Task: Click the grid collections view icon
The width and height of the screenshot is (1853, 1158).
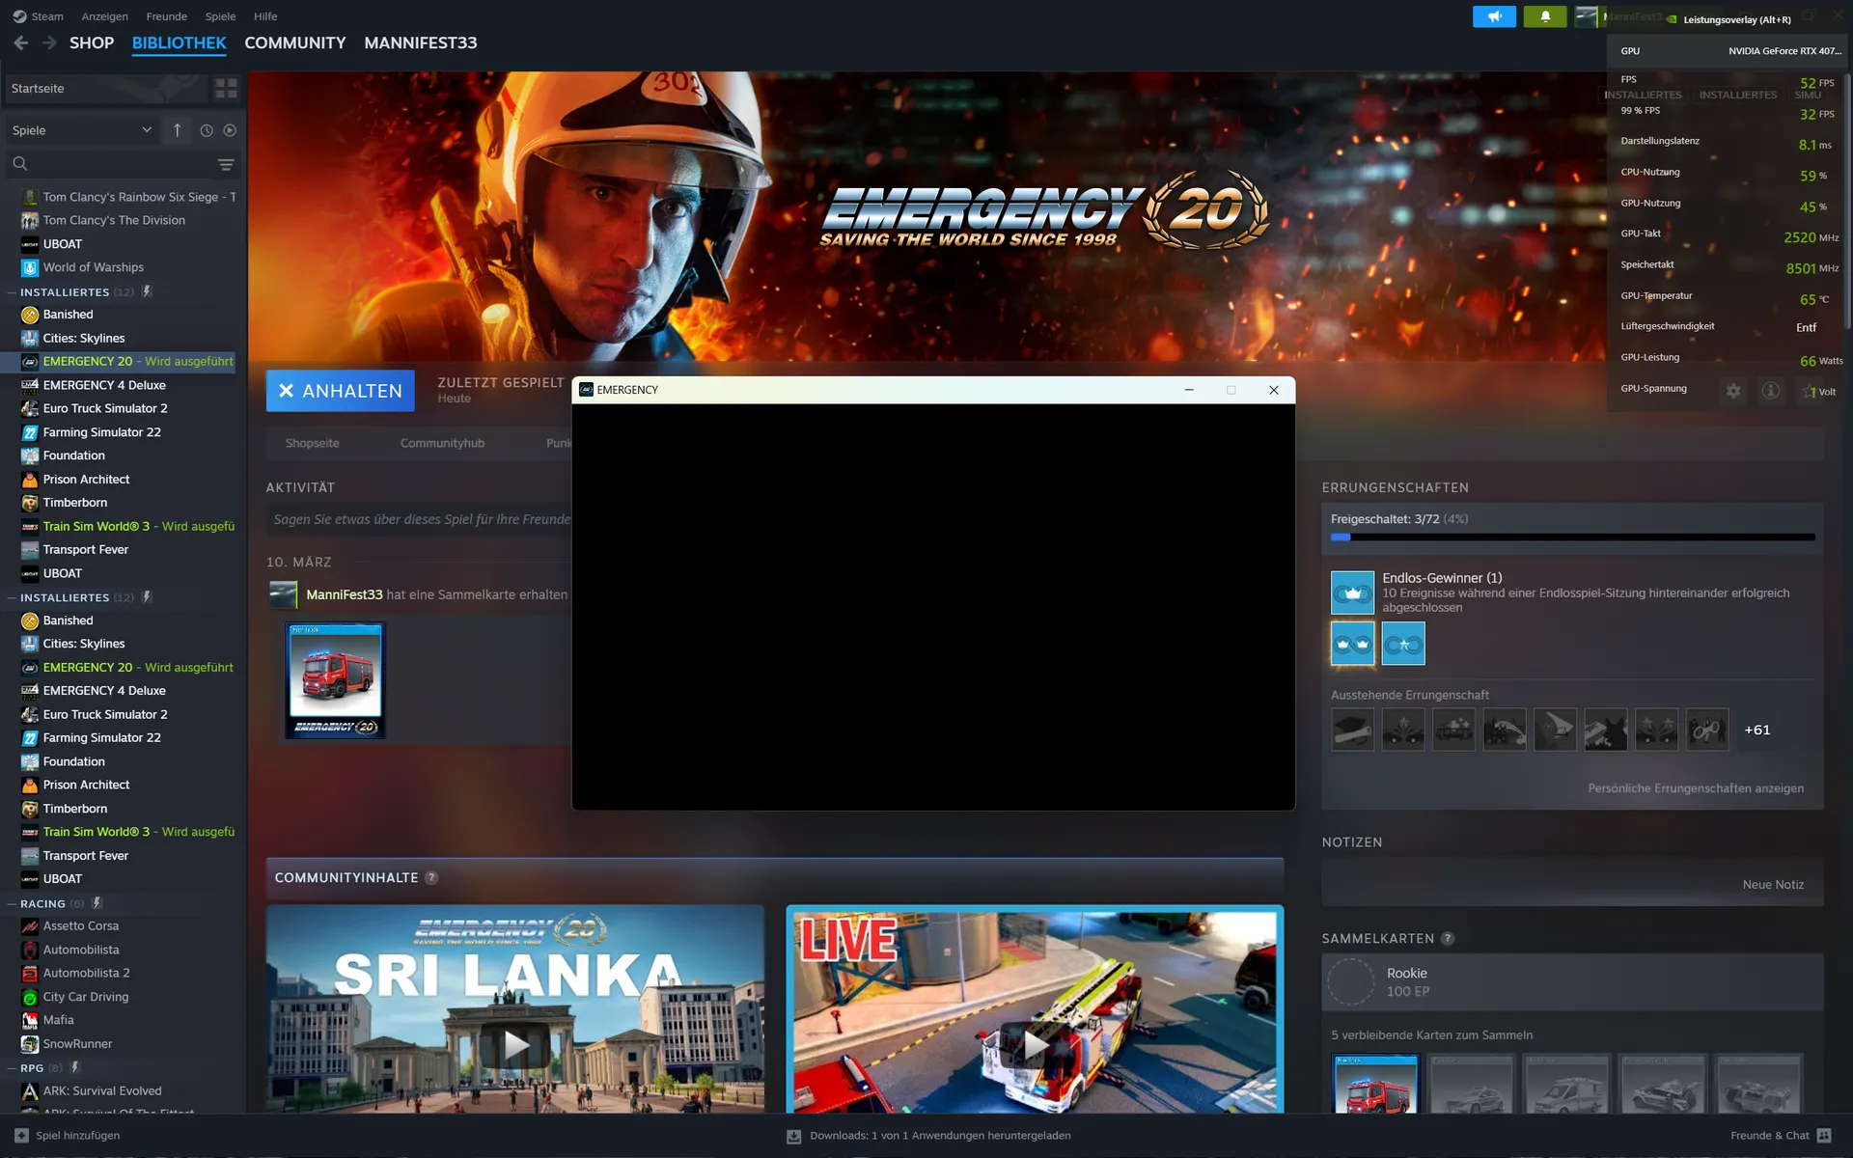Action: (x=226, y=88)
